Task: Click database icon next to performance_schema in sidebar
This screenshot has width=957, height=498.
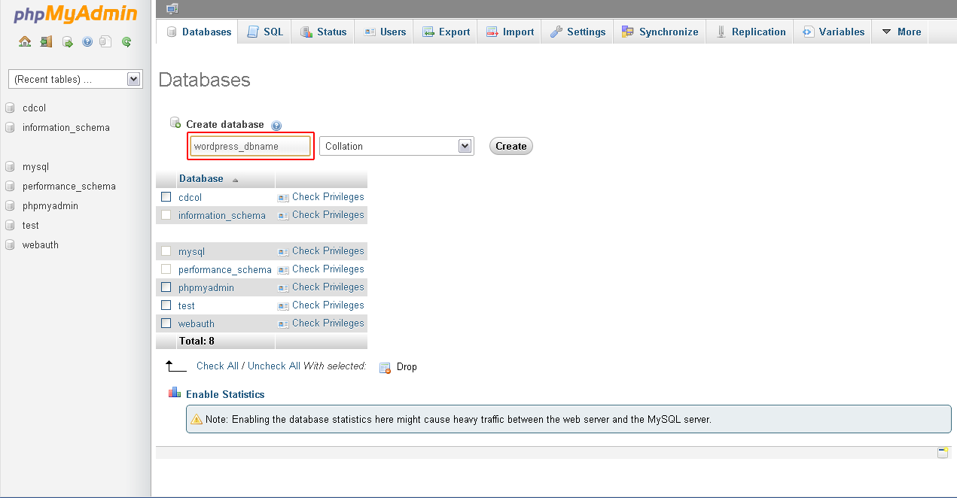Action: (10, 186)
